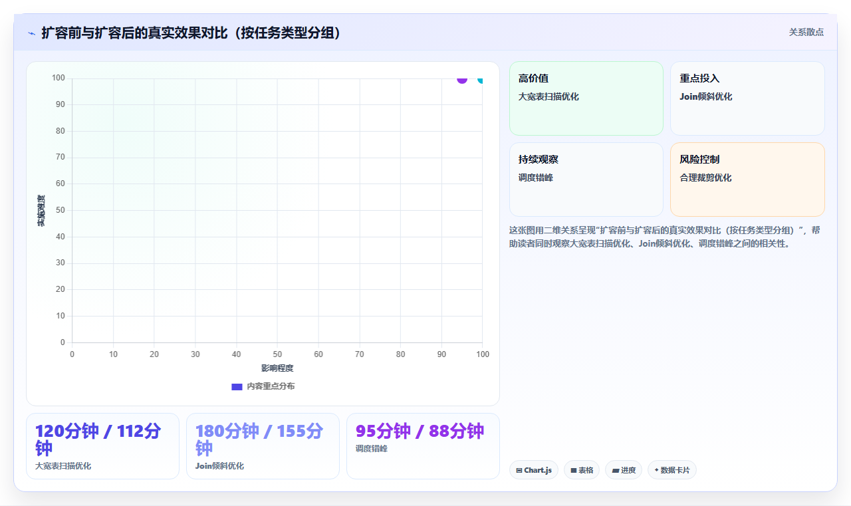Click the 关系散点 label in header
This screenshot has height=506, width=851.
coord(806,32)
